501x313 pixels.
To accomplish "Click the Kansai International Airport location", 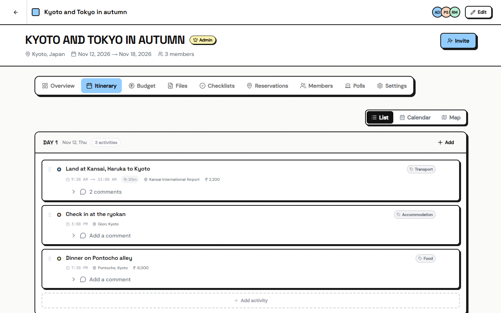I will click(172, 180).
